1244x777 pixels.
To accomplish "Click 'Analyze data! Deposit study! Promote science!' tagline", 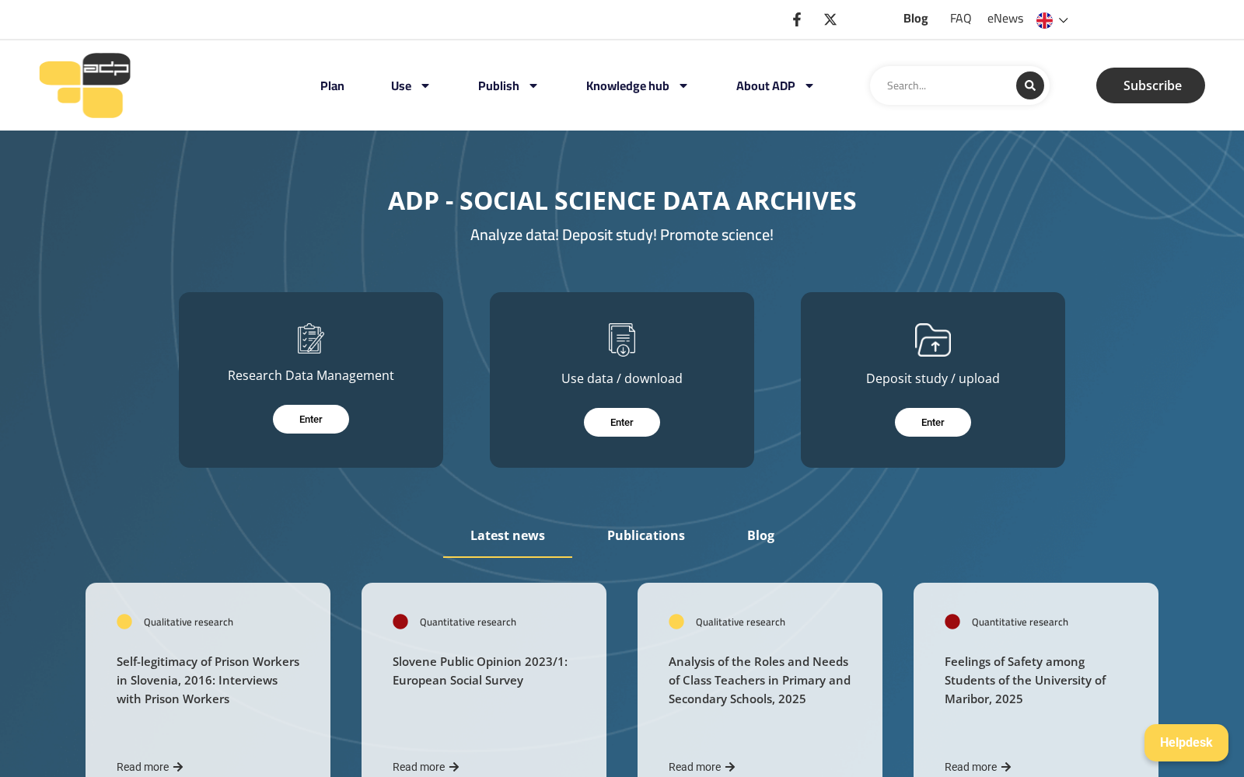I will point(622,235).
